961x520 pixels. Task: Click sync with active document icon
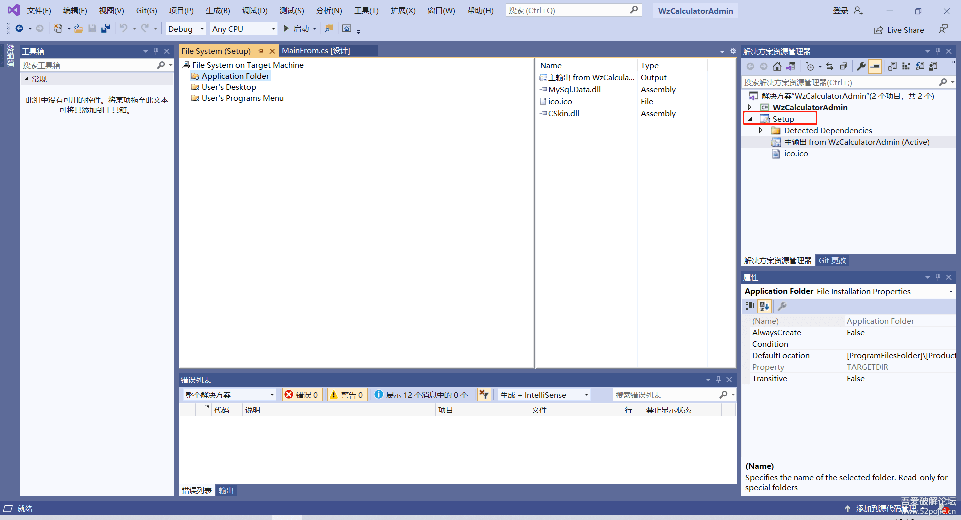[830, 66]
